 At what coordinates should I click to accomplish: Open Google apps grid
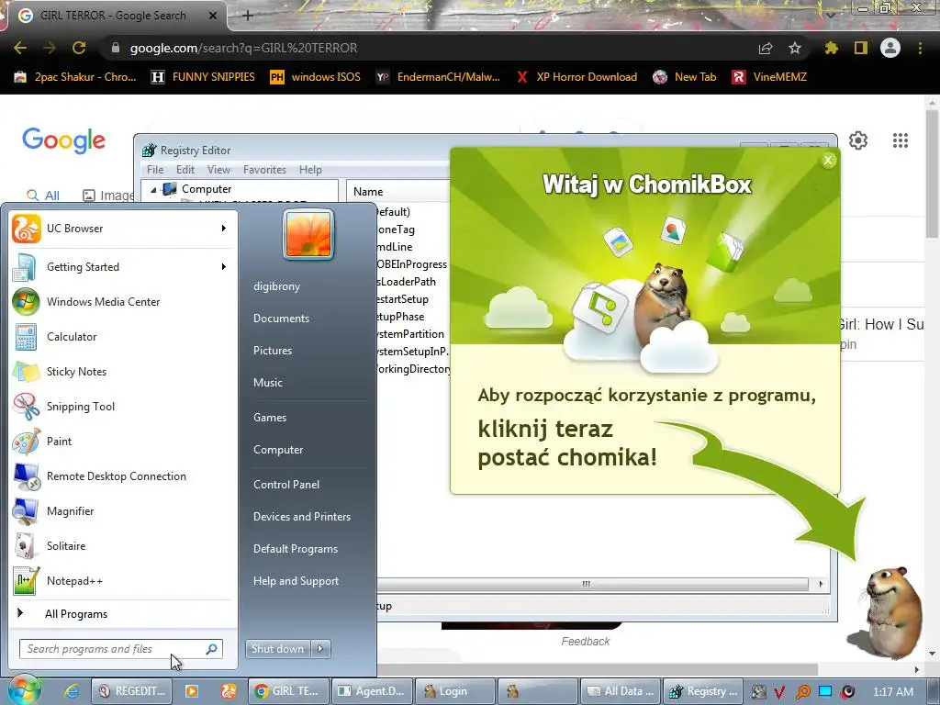(901, 140)
